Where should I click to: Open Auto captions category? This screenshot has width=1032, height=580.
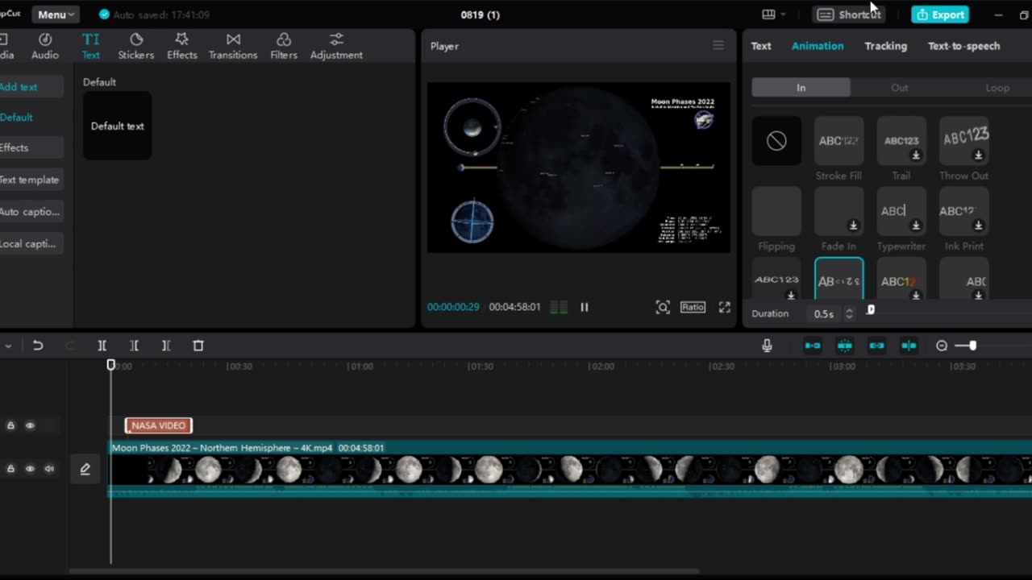29,212
